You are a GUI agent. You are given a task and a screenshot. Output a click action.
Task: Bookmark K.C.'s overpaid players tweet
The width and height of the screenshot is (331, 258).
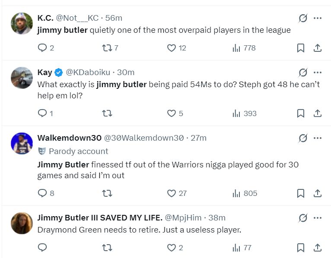pyautogui.click(x=301, y=48)
